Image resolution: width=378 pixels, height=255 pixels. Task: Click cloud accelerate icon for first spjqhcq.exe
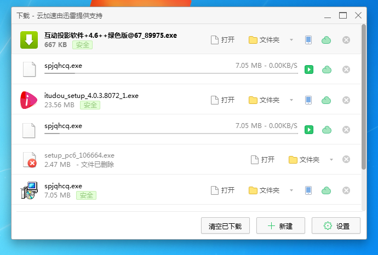(327, 69)
